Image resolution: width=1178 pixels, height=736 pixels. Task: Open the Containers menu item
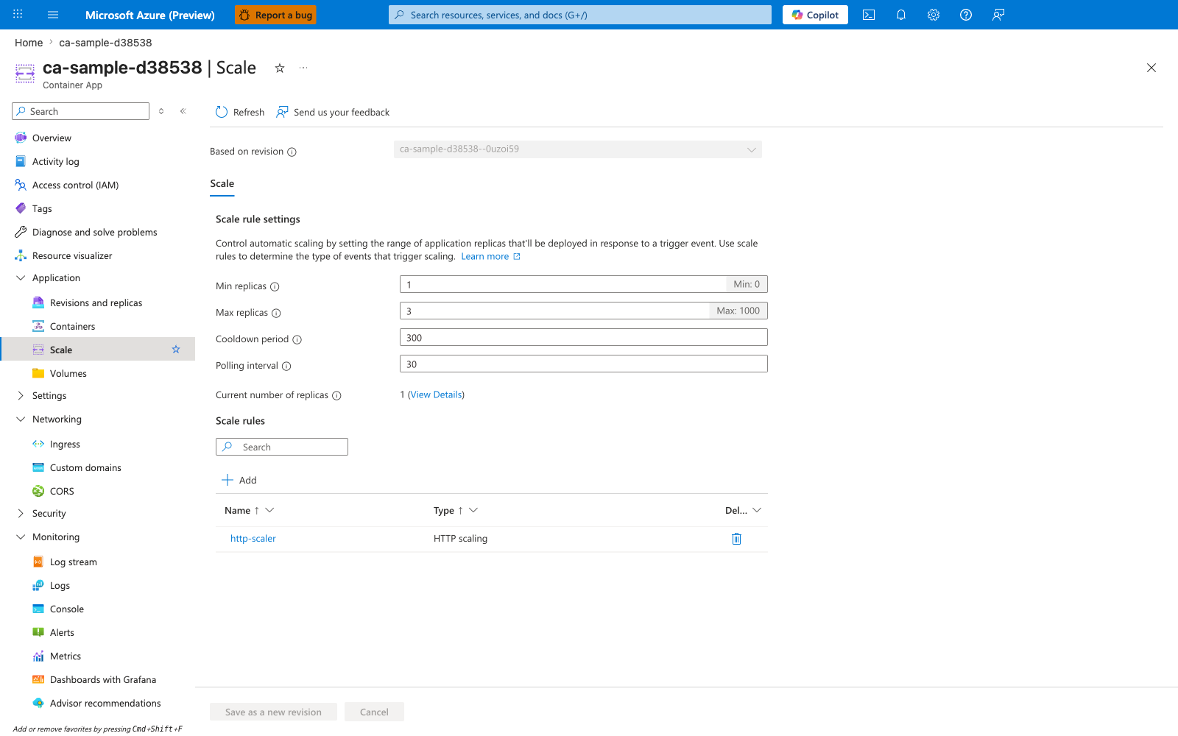pos(72,327)
